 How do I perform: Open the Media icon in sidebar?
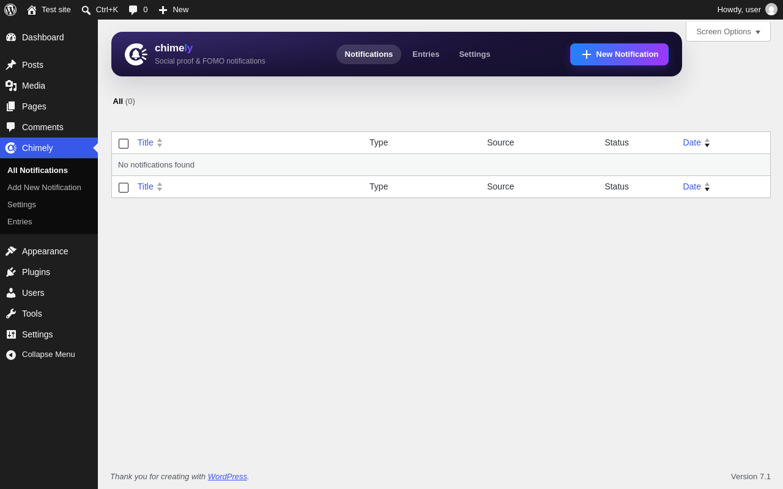[x=11, y=86]
